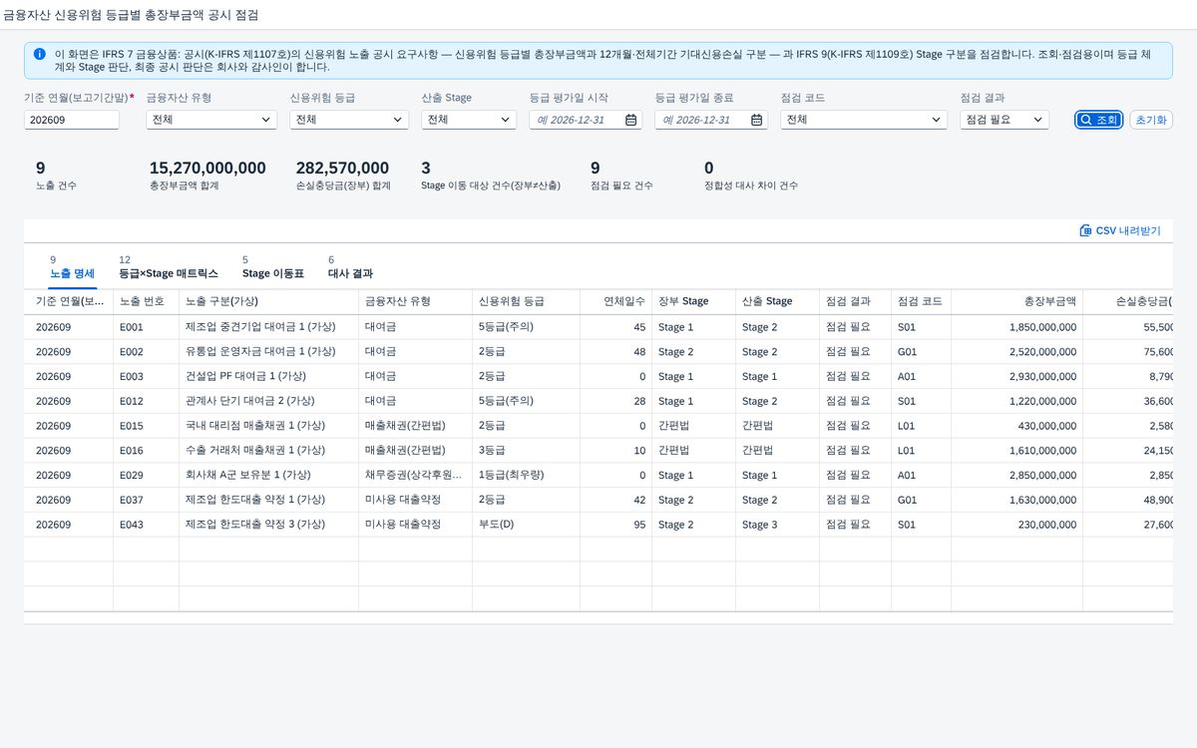Click 국내 대리점 매출채권 1 (가상) cell
The image size is (1197, 748).
[x=268, y=426]
